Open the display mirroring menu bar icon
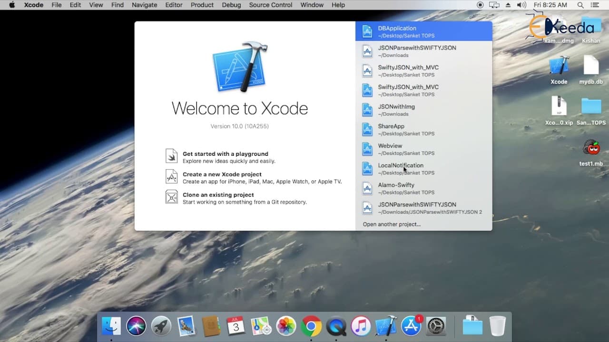This screenshot has width=609, height=342. click(x=494, y=5)
